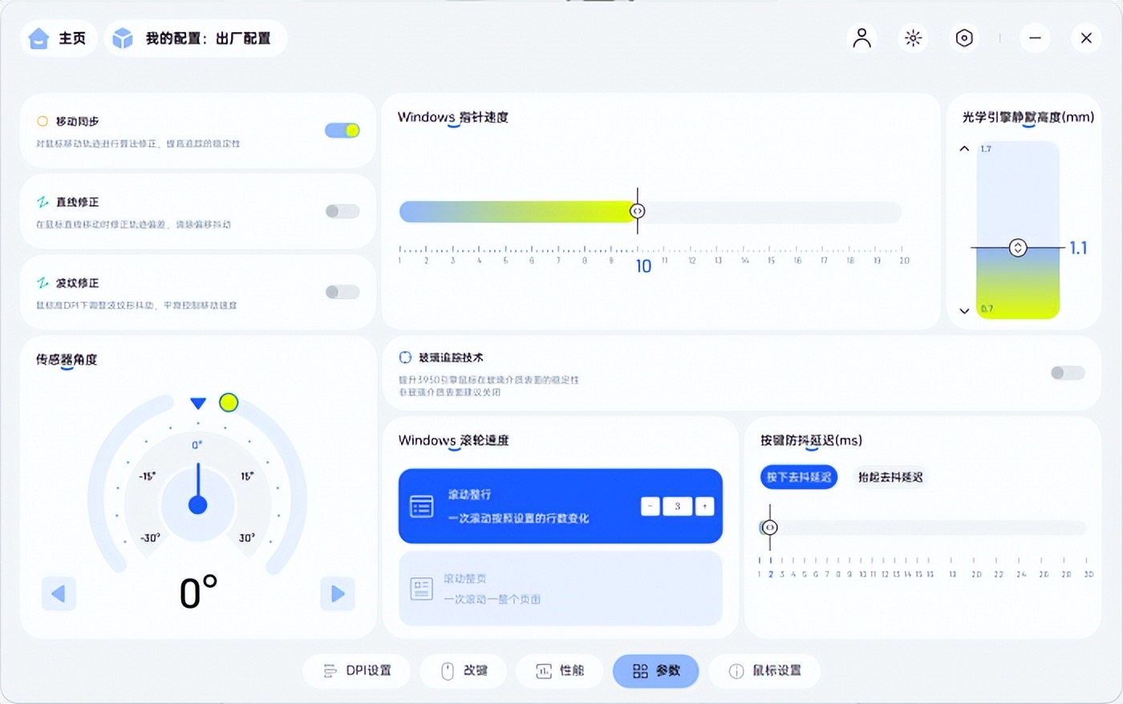Screen dimensions: 1123x704
Task: Click the up chevron on lift-off height
Action: point(963,148)
